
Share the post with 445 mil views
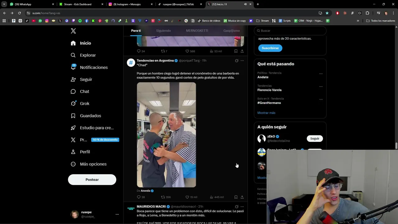click(x=242, y=197)
